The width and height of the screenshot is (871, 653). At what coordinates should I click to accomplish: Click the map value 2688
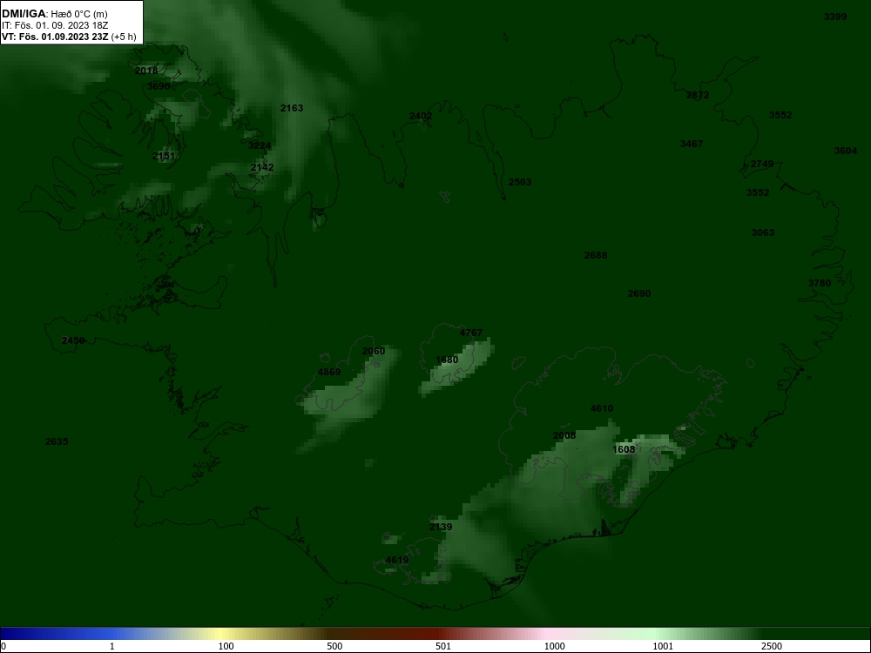[x=596, y=255]
